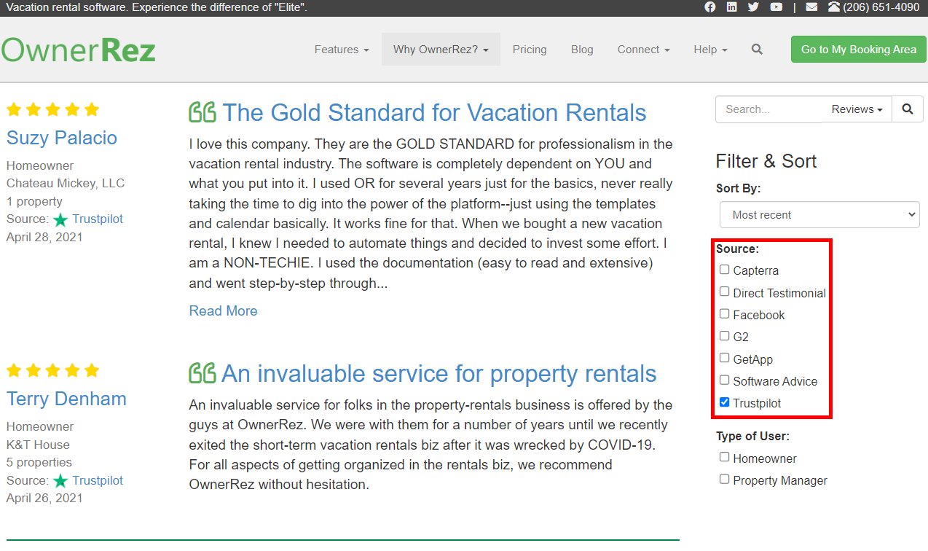Expand the Connect menu
Viewport: 928px width, 551px height.
click(643, 50)
